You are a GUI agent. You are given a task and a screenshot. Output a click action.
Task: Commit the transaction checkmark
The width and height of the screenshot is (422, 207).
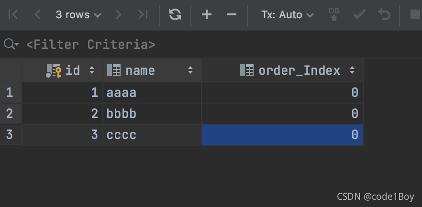pyautogui.click(x=359, y=15)
